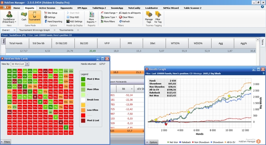Click Clear Filters
This screenshot has width=266, height=145.
[x=126, y=17]
